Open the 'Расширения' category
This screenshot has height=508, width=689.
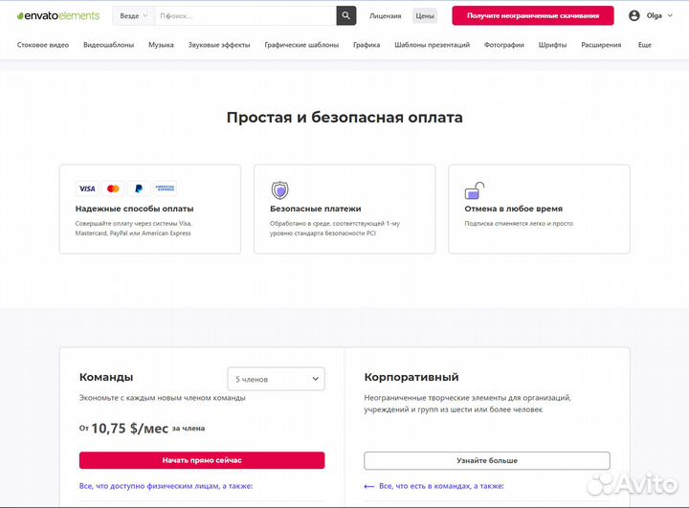coord(601,45)
